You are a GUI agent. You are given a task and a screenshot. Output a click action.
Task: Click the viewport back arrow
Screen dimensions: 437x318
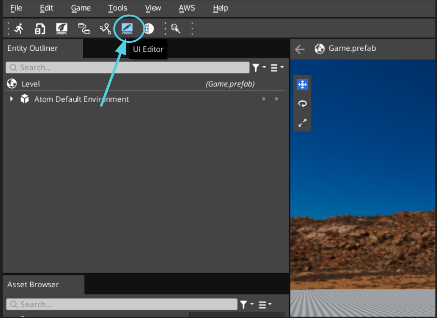click(x=300, y=49)
